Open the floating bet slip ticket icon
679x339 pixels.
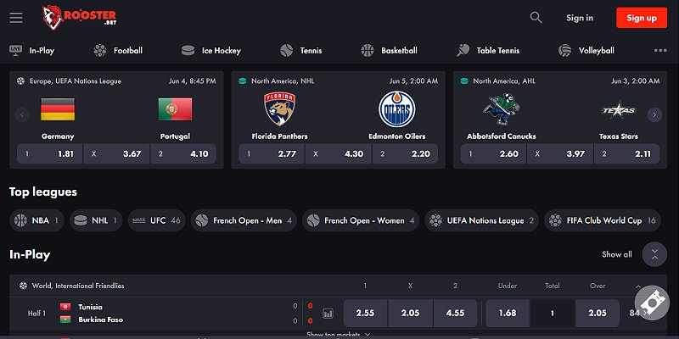[x=652, y=303]
